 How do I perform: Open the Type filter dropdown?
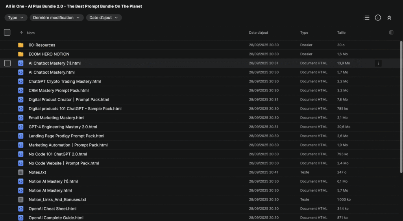click(x=16, y=18)
